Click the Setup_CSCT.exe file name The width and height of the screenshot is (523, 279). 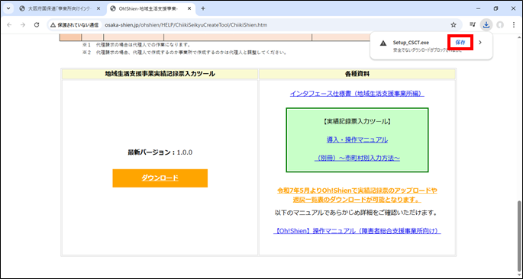tap(411, 43)
